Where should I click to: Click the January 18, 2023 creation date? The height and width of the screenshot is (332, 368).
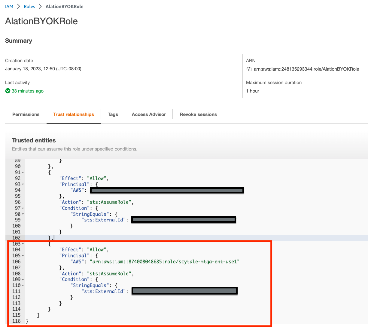tap(43, 69)
